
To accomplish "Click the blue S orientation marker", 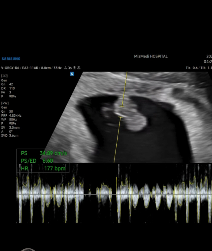I will [72, 74].
